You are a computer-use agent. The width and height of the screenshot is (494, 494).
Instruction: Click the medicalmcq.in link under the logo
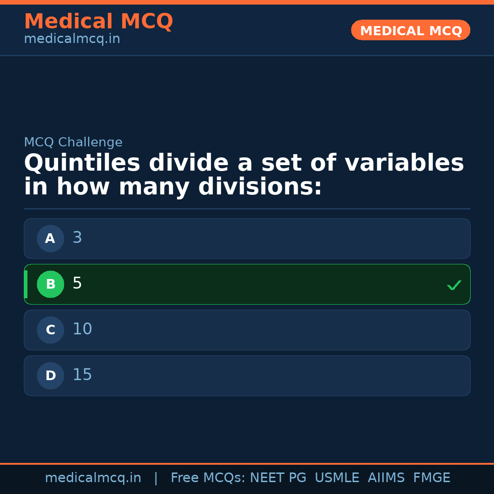[x=72, y=39]
